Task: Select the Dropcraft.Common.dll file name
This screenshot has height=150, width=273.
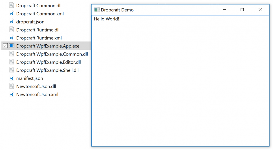Action: 39,5
